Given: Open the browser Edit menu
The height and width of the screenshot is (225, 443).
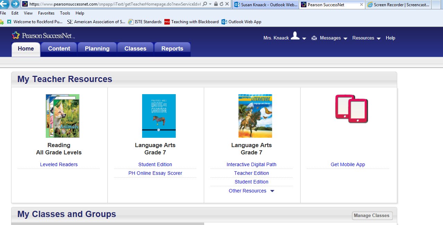Looking at the screenshot, I should tap(15, 13).
